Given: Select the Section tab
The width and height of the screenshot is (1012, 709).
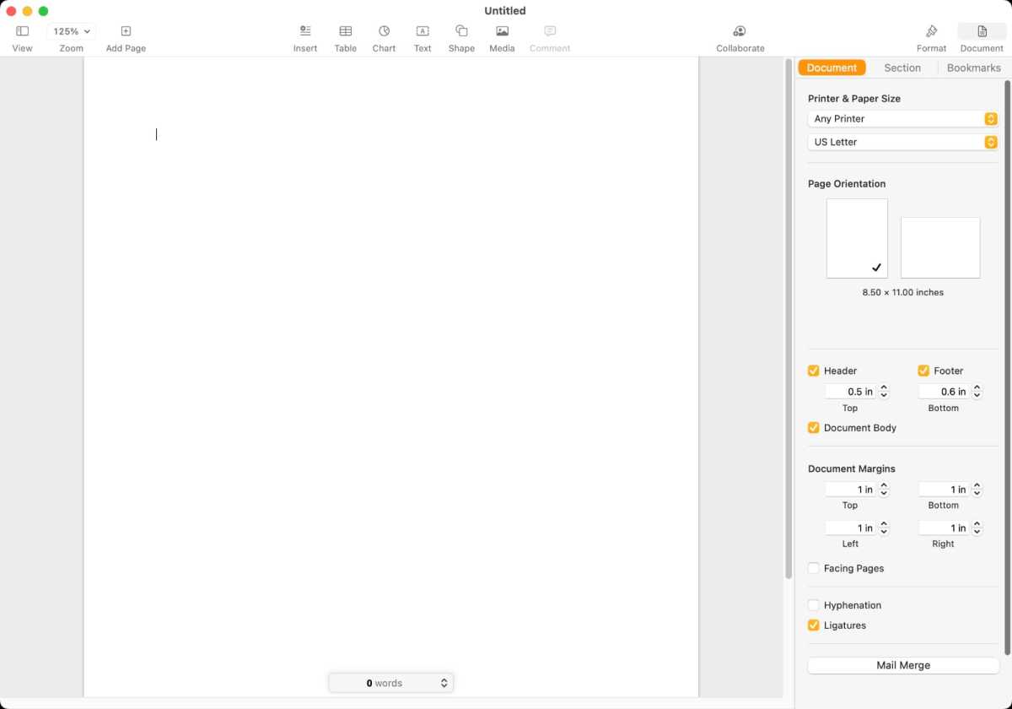Looking at the screenshot, I should [902, 68].
